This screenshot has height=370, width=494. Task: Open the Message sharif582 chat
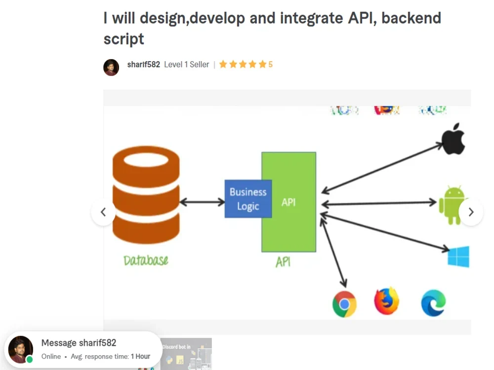79,343
